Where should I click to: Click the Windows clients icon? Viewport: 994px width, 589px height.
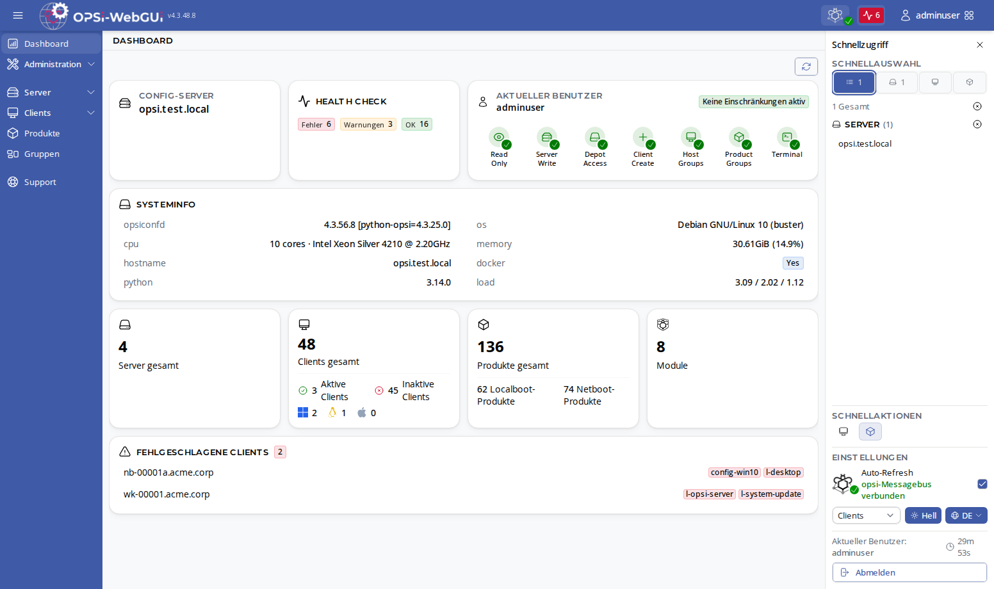coord(303,412)
